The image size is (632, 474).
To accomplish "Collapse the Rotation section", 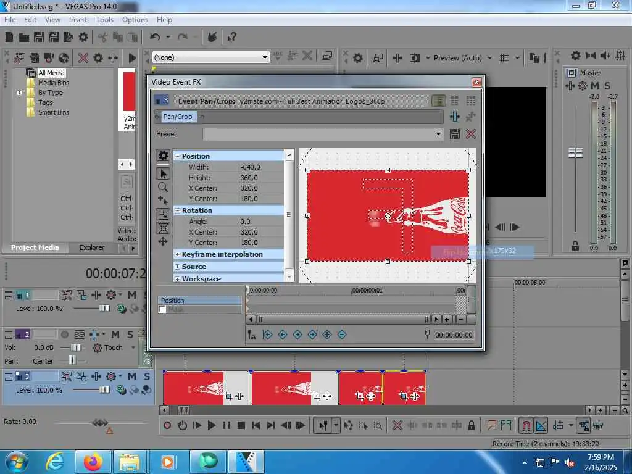I will 177,211.
